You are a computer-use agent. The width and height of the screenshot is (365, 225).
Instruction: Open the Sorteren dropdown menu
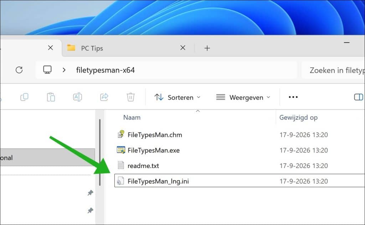coord(178,97)
